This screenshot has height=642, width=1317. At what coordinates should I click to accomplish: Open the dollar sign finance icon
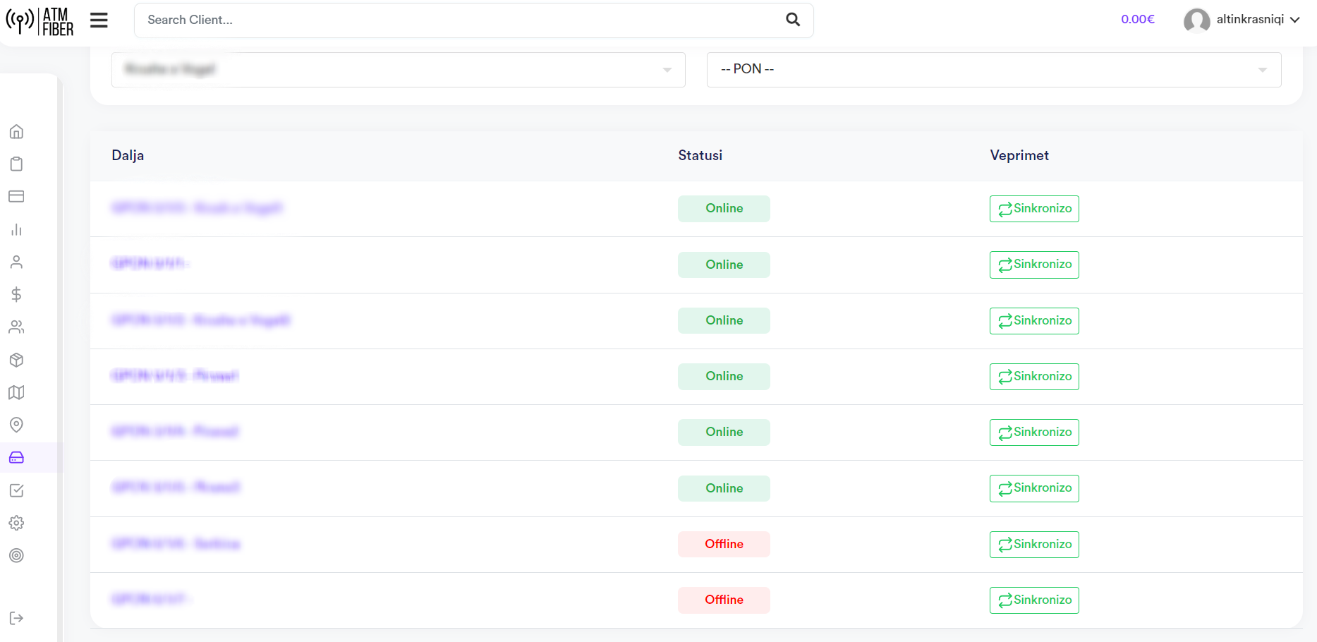pos(16,294)
